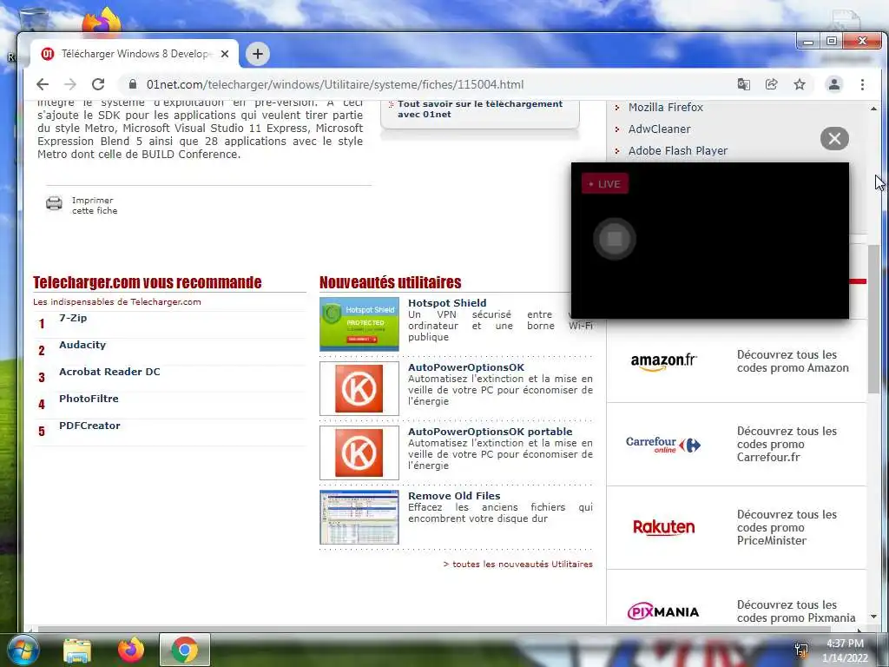Click the Remove Old Files thumbnail
This screenshot has height=667, width=889.
359,518
